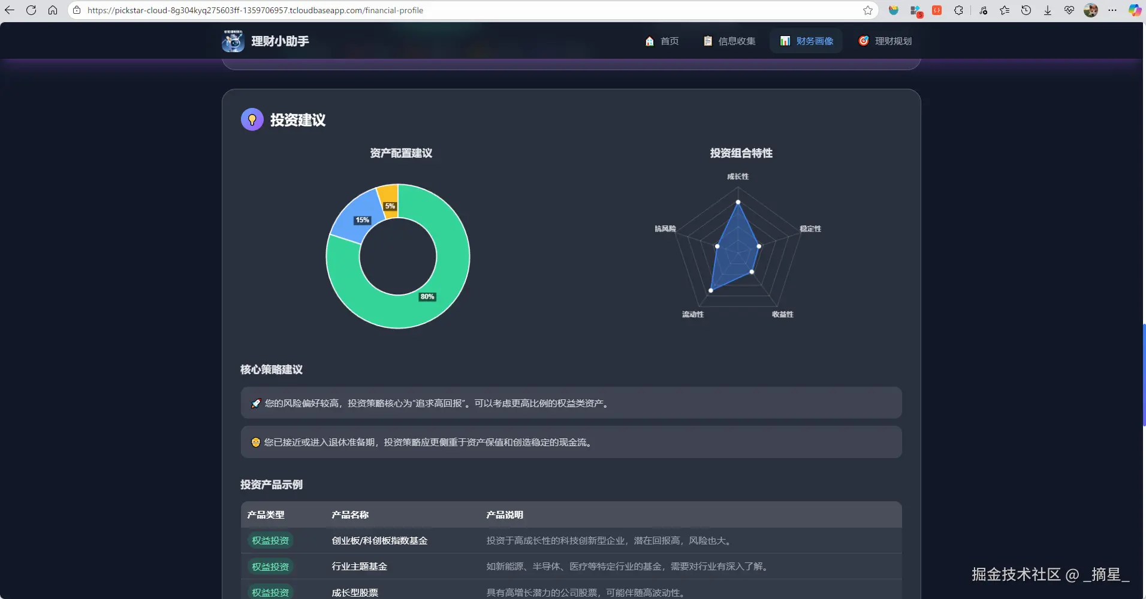
Task: Open browser history clock icon
Action: (x=1026, y=10)
